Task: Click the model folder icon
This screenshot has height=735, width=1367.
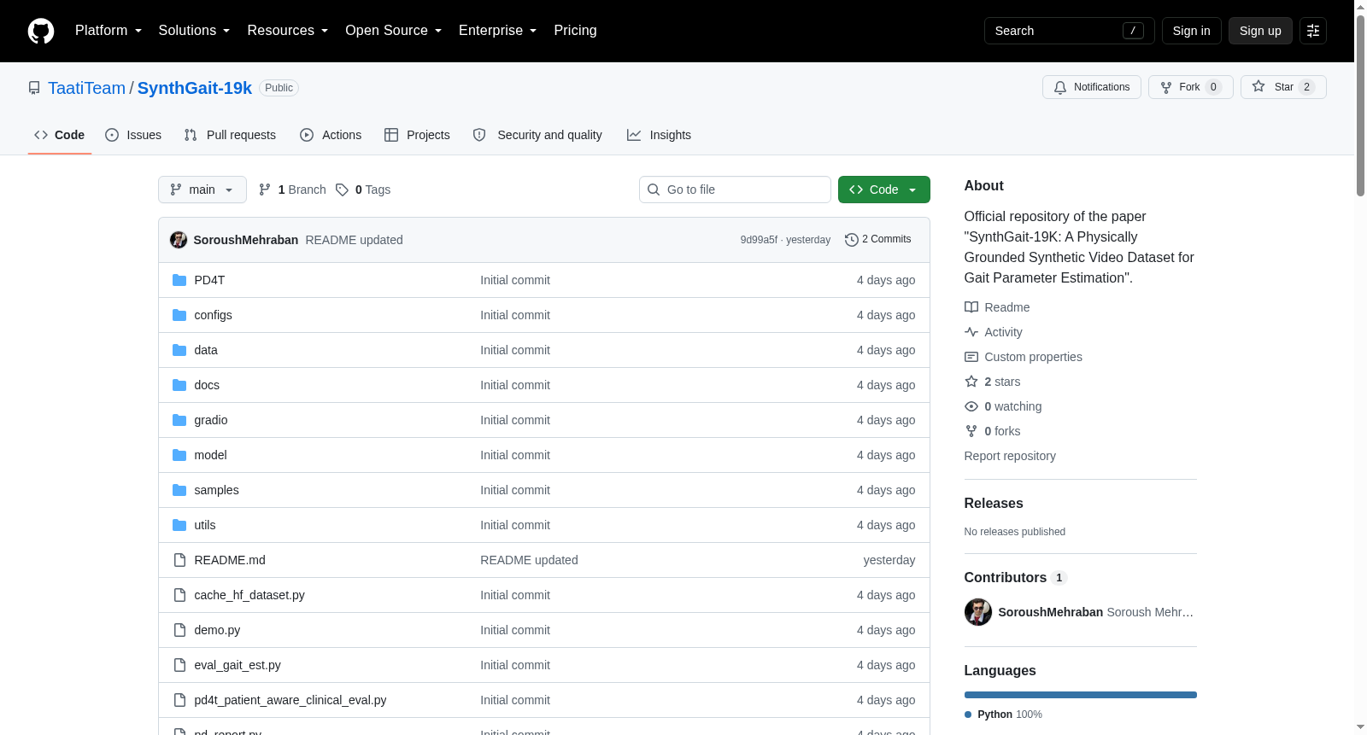Action: click(x=179, y=455)
